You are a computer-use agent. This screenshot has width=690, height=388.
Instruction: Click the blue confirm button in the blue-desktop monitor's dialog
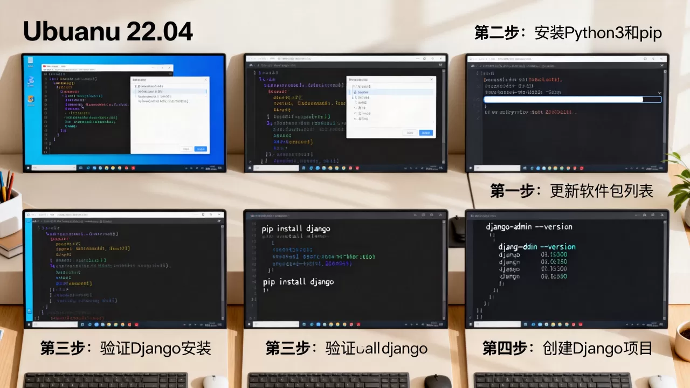(201, 149)
